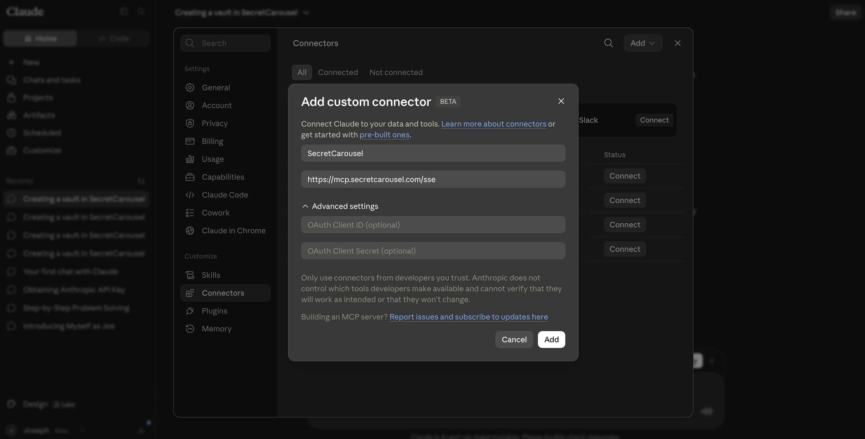Switch to the Connected tab
Viewport: 865px width, 439px height.
(x=338, y=73)
